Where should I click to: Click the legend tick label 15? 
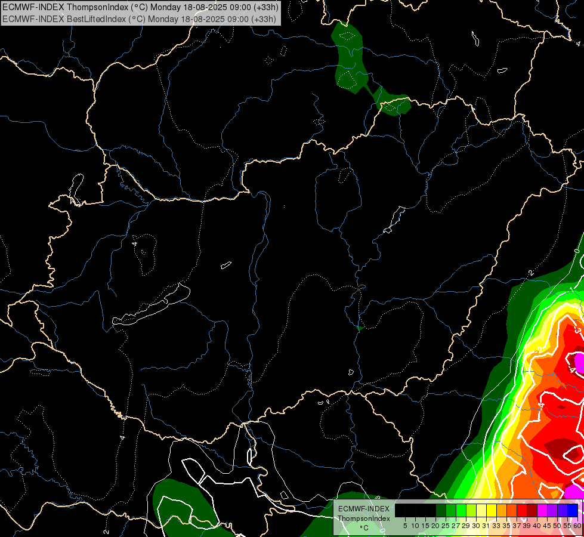[425, 526]
